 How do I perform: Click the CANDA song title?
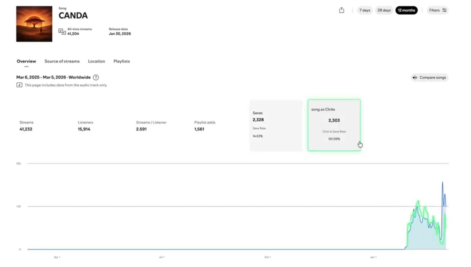point(73,15)
